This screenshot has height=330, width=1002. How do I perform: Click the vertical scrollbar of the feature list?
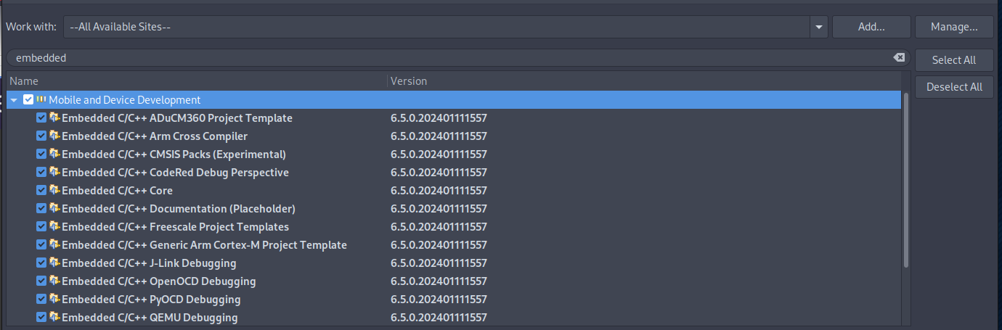tap(905, 181)
